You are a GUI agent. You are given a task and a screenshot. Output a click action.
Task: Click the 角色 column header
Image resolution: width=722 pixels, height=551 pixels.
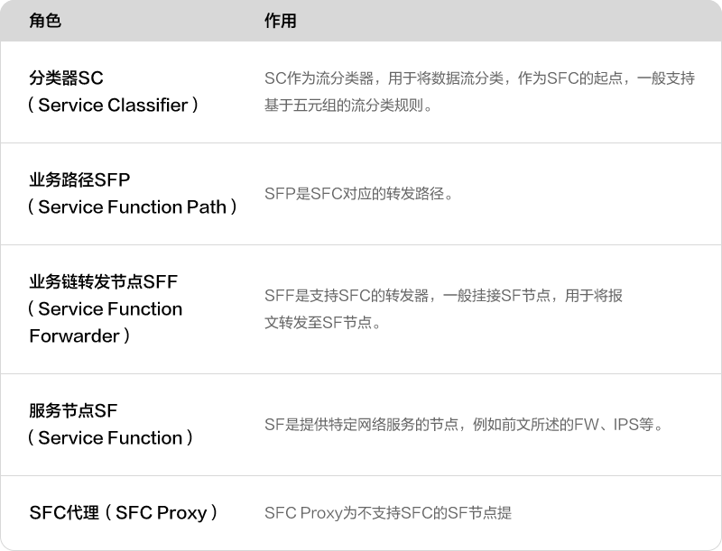(x=44, y=21)
